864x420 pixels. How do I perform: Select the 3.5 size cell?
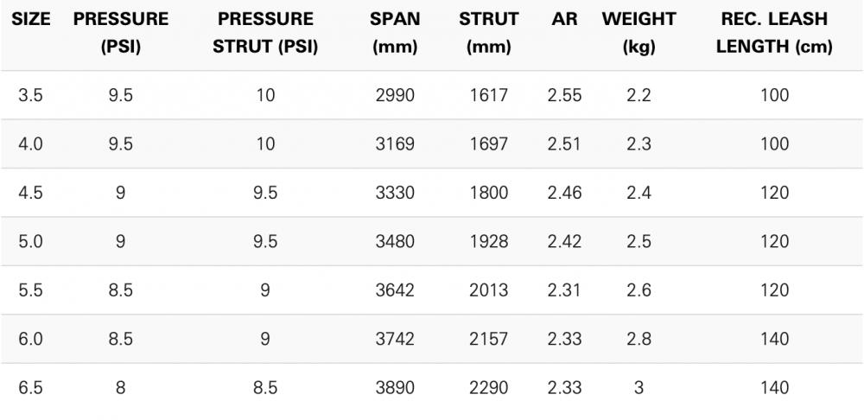click(30, 95)
